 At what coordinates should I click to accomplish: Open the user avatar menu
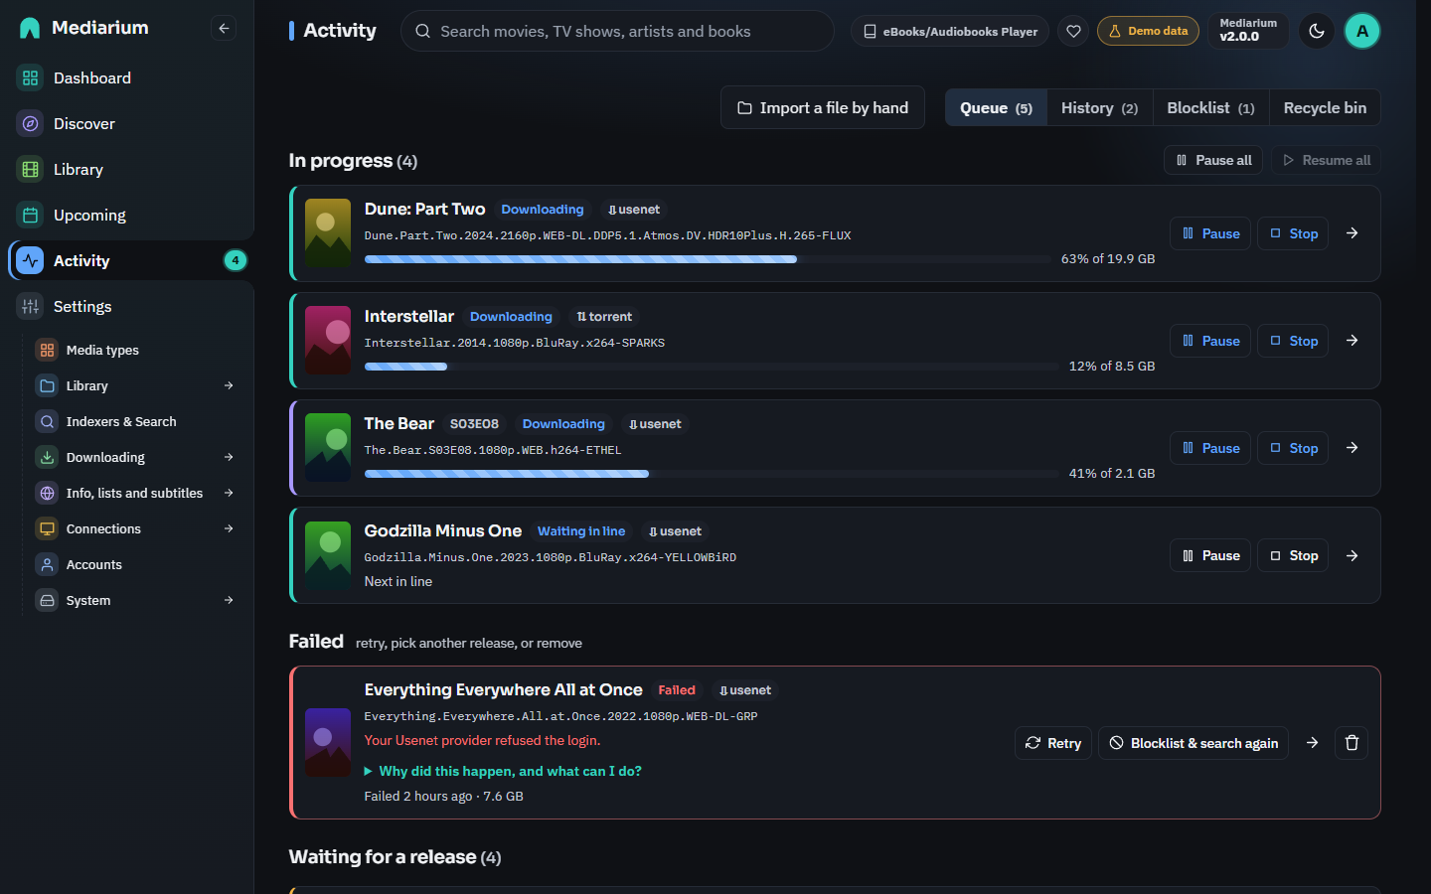[1362, 31]
